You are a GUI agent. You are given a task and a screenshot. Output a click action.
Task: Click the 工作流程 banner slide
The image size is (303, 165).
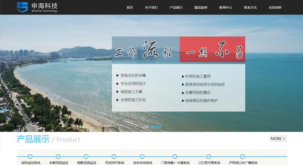pos(178,74)
